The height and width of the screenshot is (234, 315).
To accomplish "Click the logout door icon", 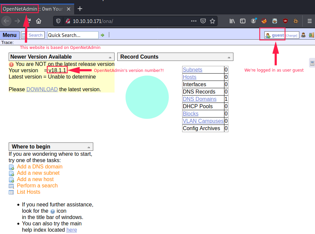I will pyautogui.click(x=311, y=35).
